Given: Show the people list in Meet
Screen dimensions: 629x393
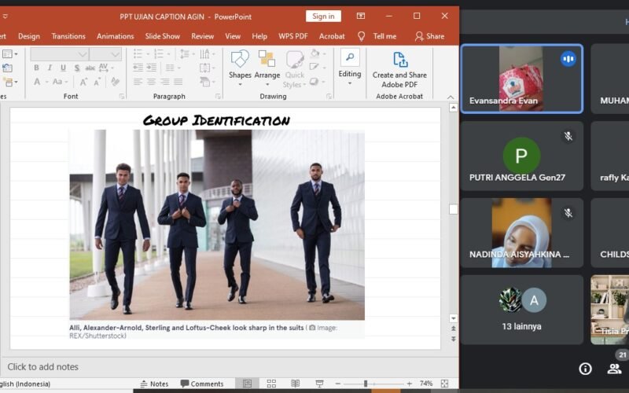Looking at the screenshot, I should [614, 367].
